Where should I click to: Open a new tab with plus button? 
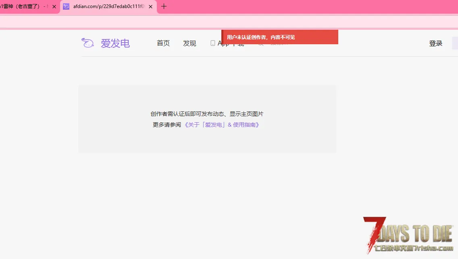pos(164,6)
